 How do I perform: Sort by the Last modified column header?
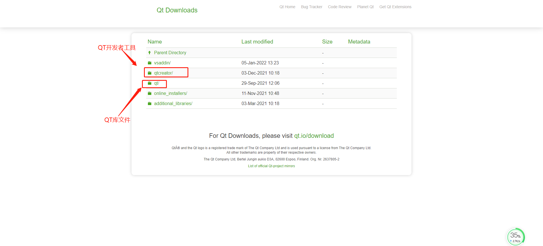pyautogui.click(x=257, y=42)
